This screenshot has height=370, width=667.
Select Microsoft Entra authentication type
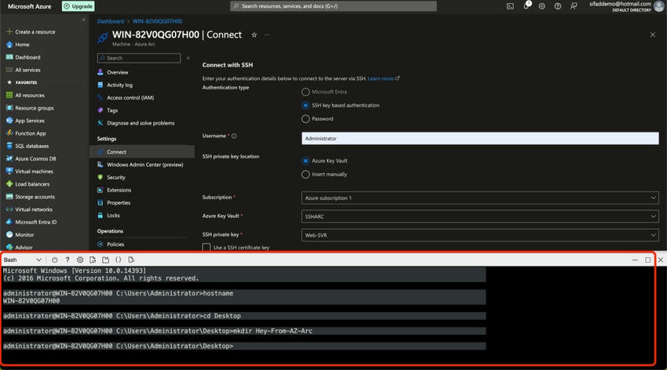click(x=305, y=92)
